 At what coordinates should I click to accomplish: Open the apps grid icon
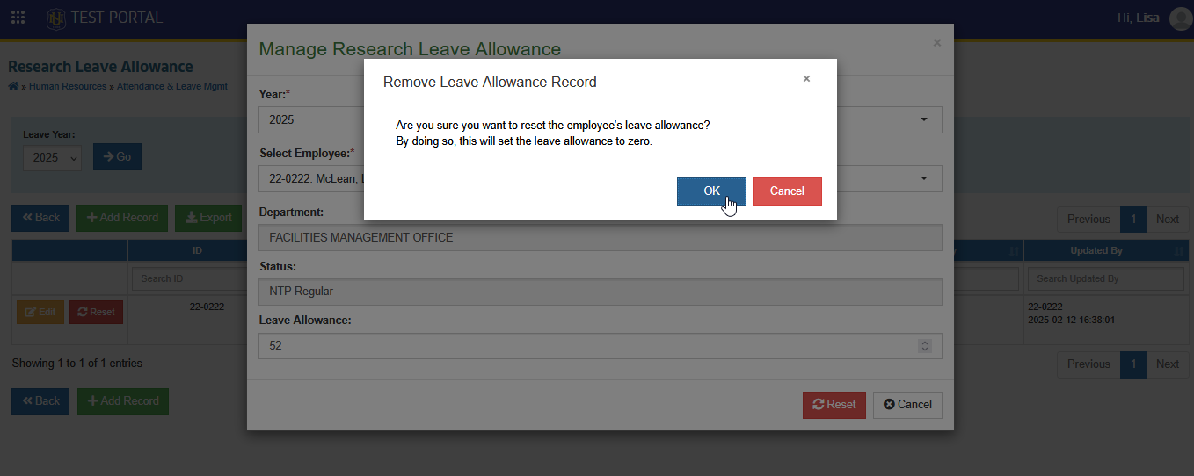pyautogui.click(x=18, y=18)
